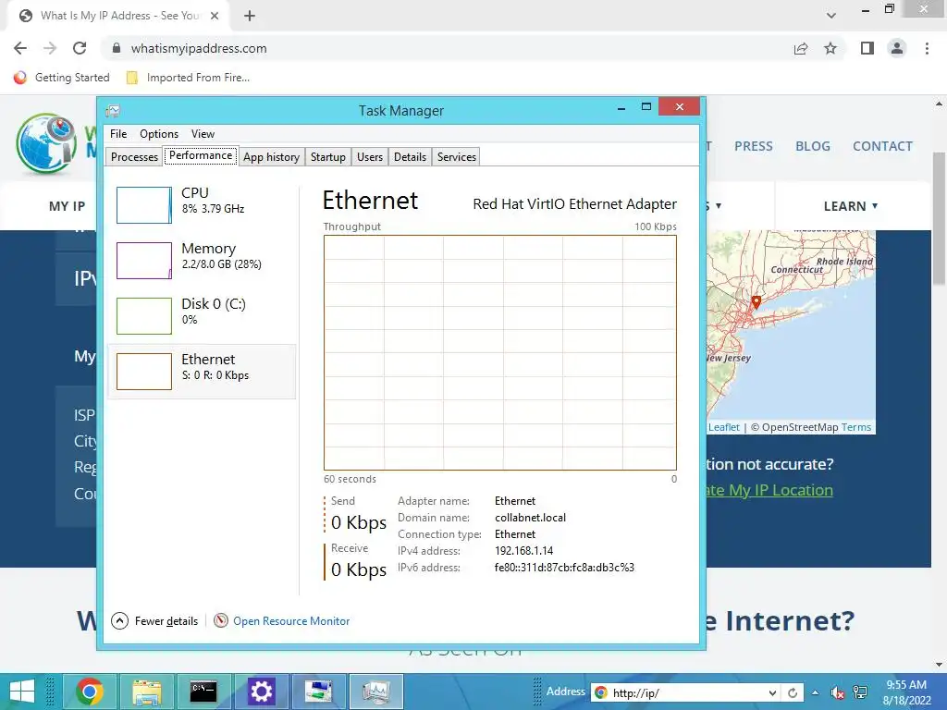
Task: Select the Ethernet performance item
Action: coord(202,372)
